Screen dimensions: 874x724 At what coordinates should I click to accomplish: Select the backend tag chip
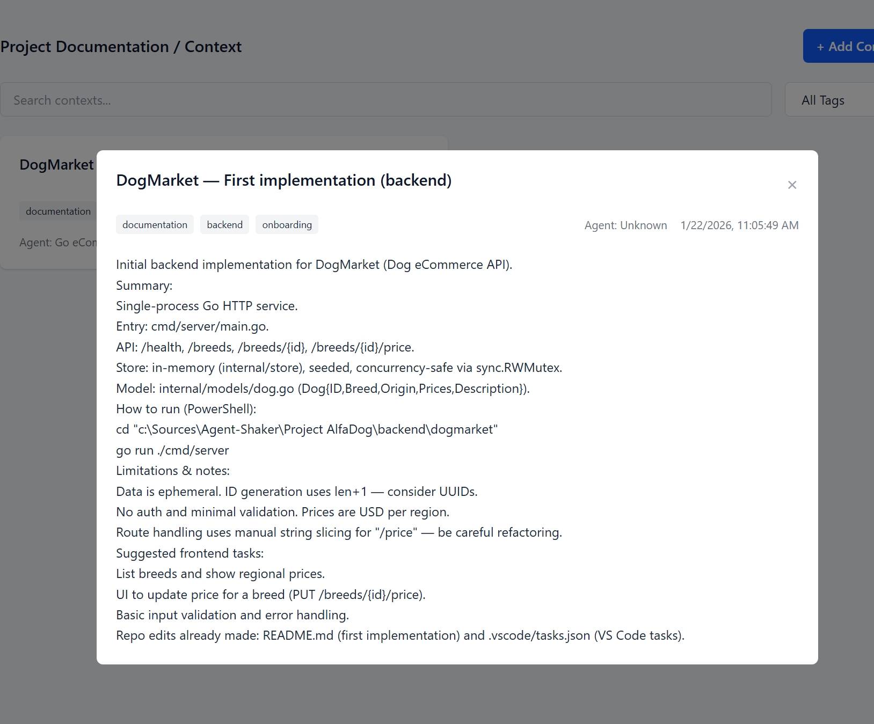coord(224,224)
